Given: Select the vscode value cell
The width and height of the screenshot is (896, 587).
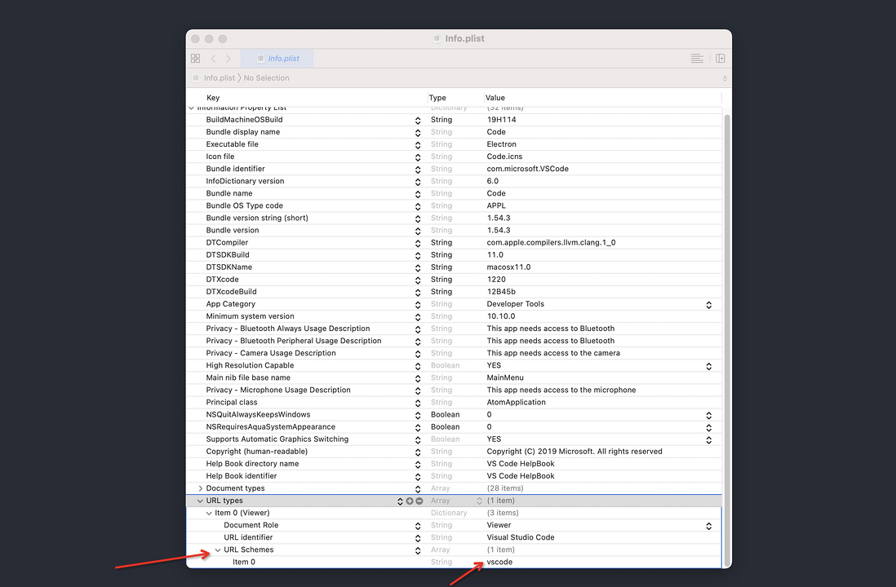Looking at the screenshot, I should (499, 562).
